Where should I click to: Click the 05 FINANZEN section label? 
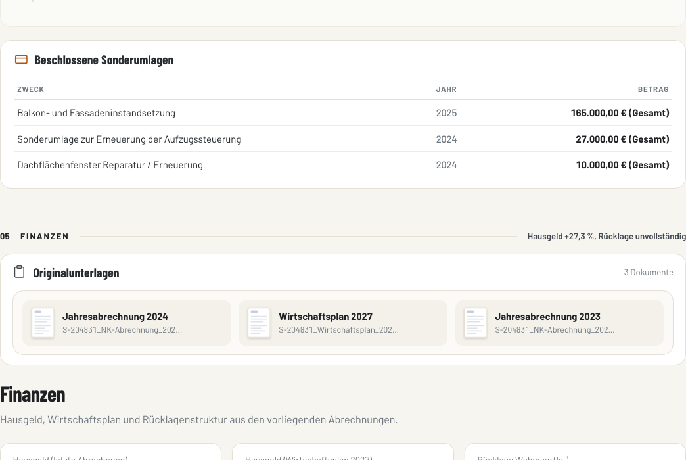(35, 237)
